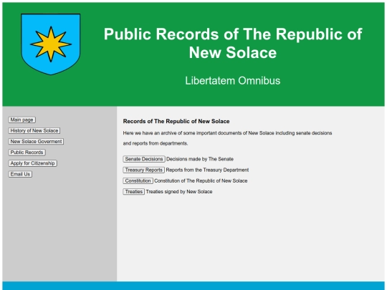Click Apply for Citizenship
The width and height of the screenshot is (387, 290).
click(32, 163)
